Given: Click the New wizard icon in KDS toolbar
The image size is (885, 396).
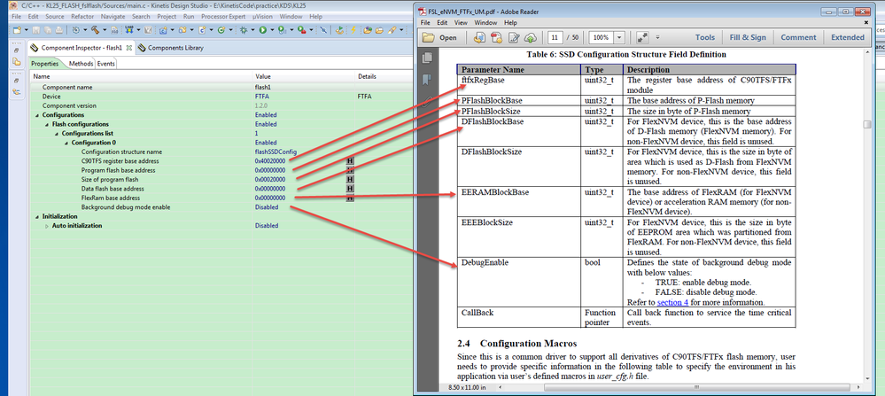Looking at the screenshot, I should click(17, 30).
